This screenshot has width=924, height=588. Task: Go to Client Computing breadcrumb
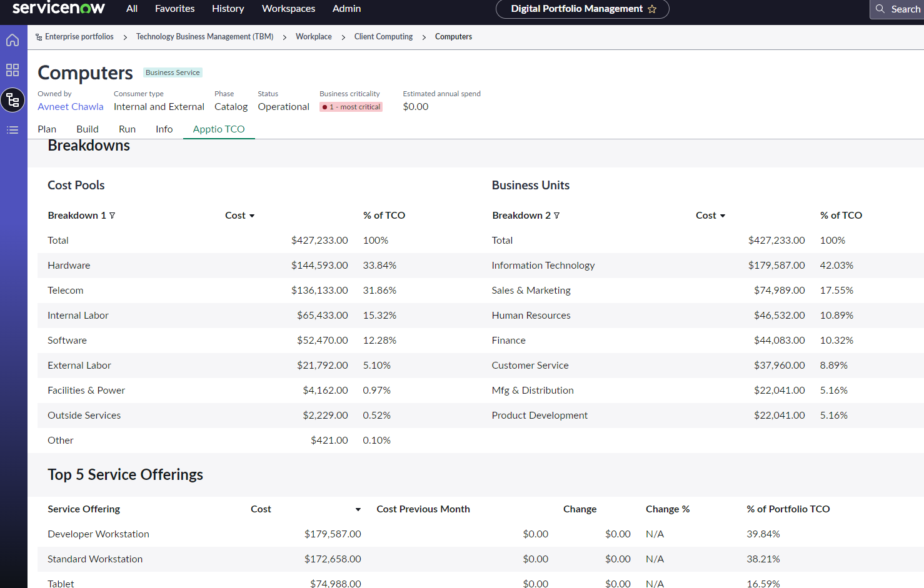pyautogui.click(x=383, y=37)
